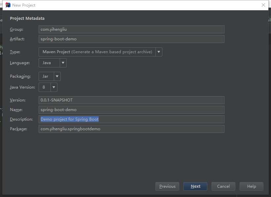Image resolution: width=271 pixels, height=197 pixels.
Task: Click the Version label
Action: [x=17, y=100]
